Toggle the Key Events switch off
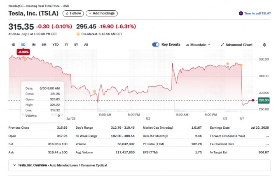 click(156, 44)
